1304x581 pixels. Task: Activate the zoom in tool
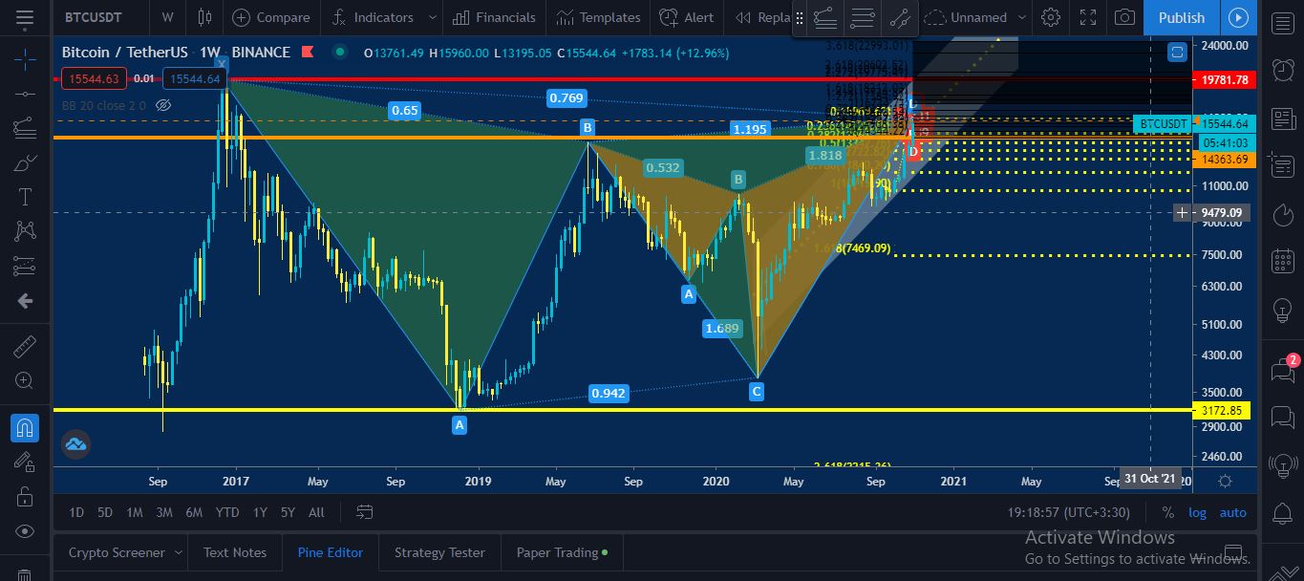(25, 380)
